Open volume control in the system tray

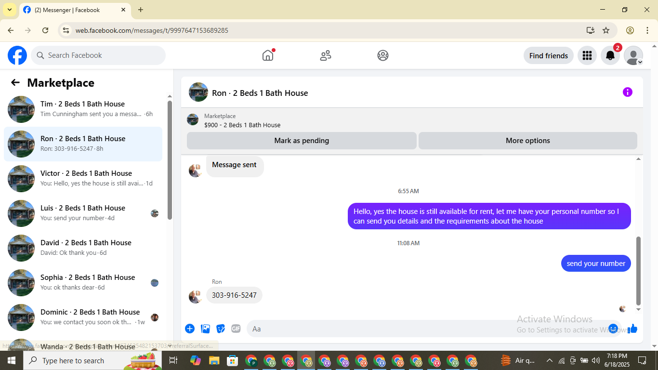tap(596, 360)
